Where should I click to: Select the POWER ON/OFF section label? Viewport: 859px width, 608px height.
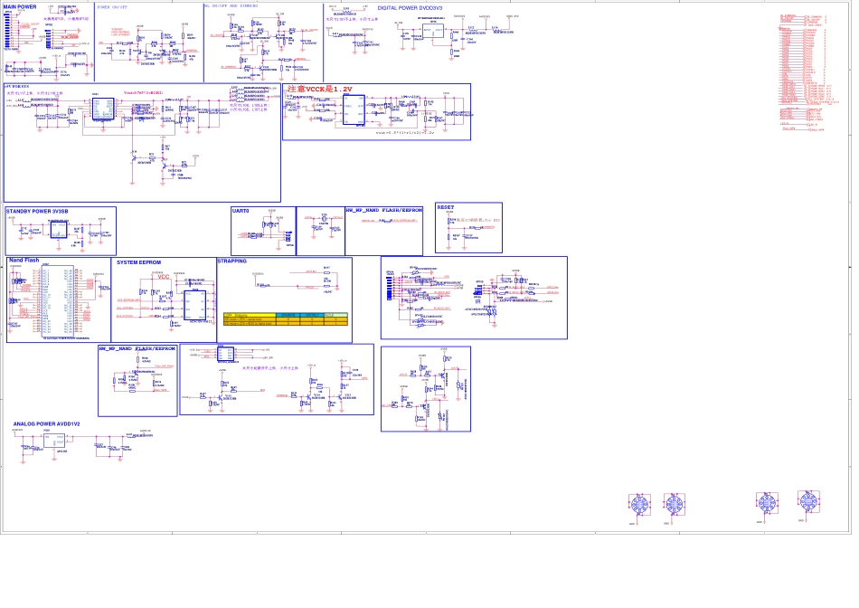[112, 6]
